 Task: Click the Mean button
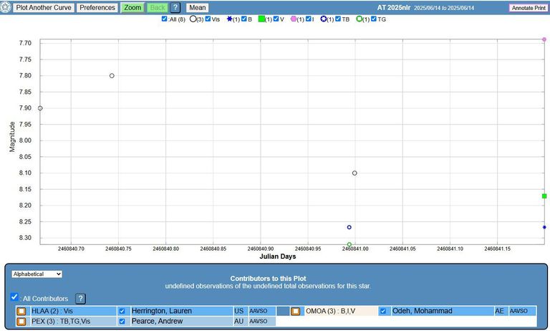[197, 8]
